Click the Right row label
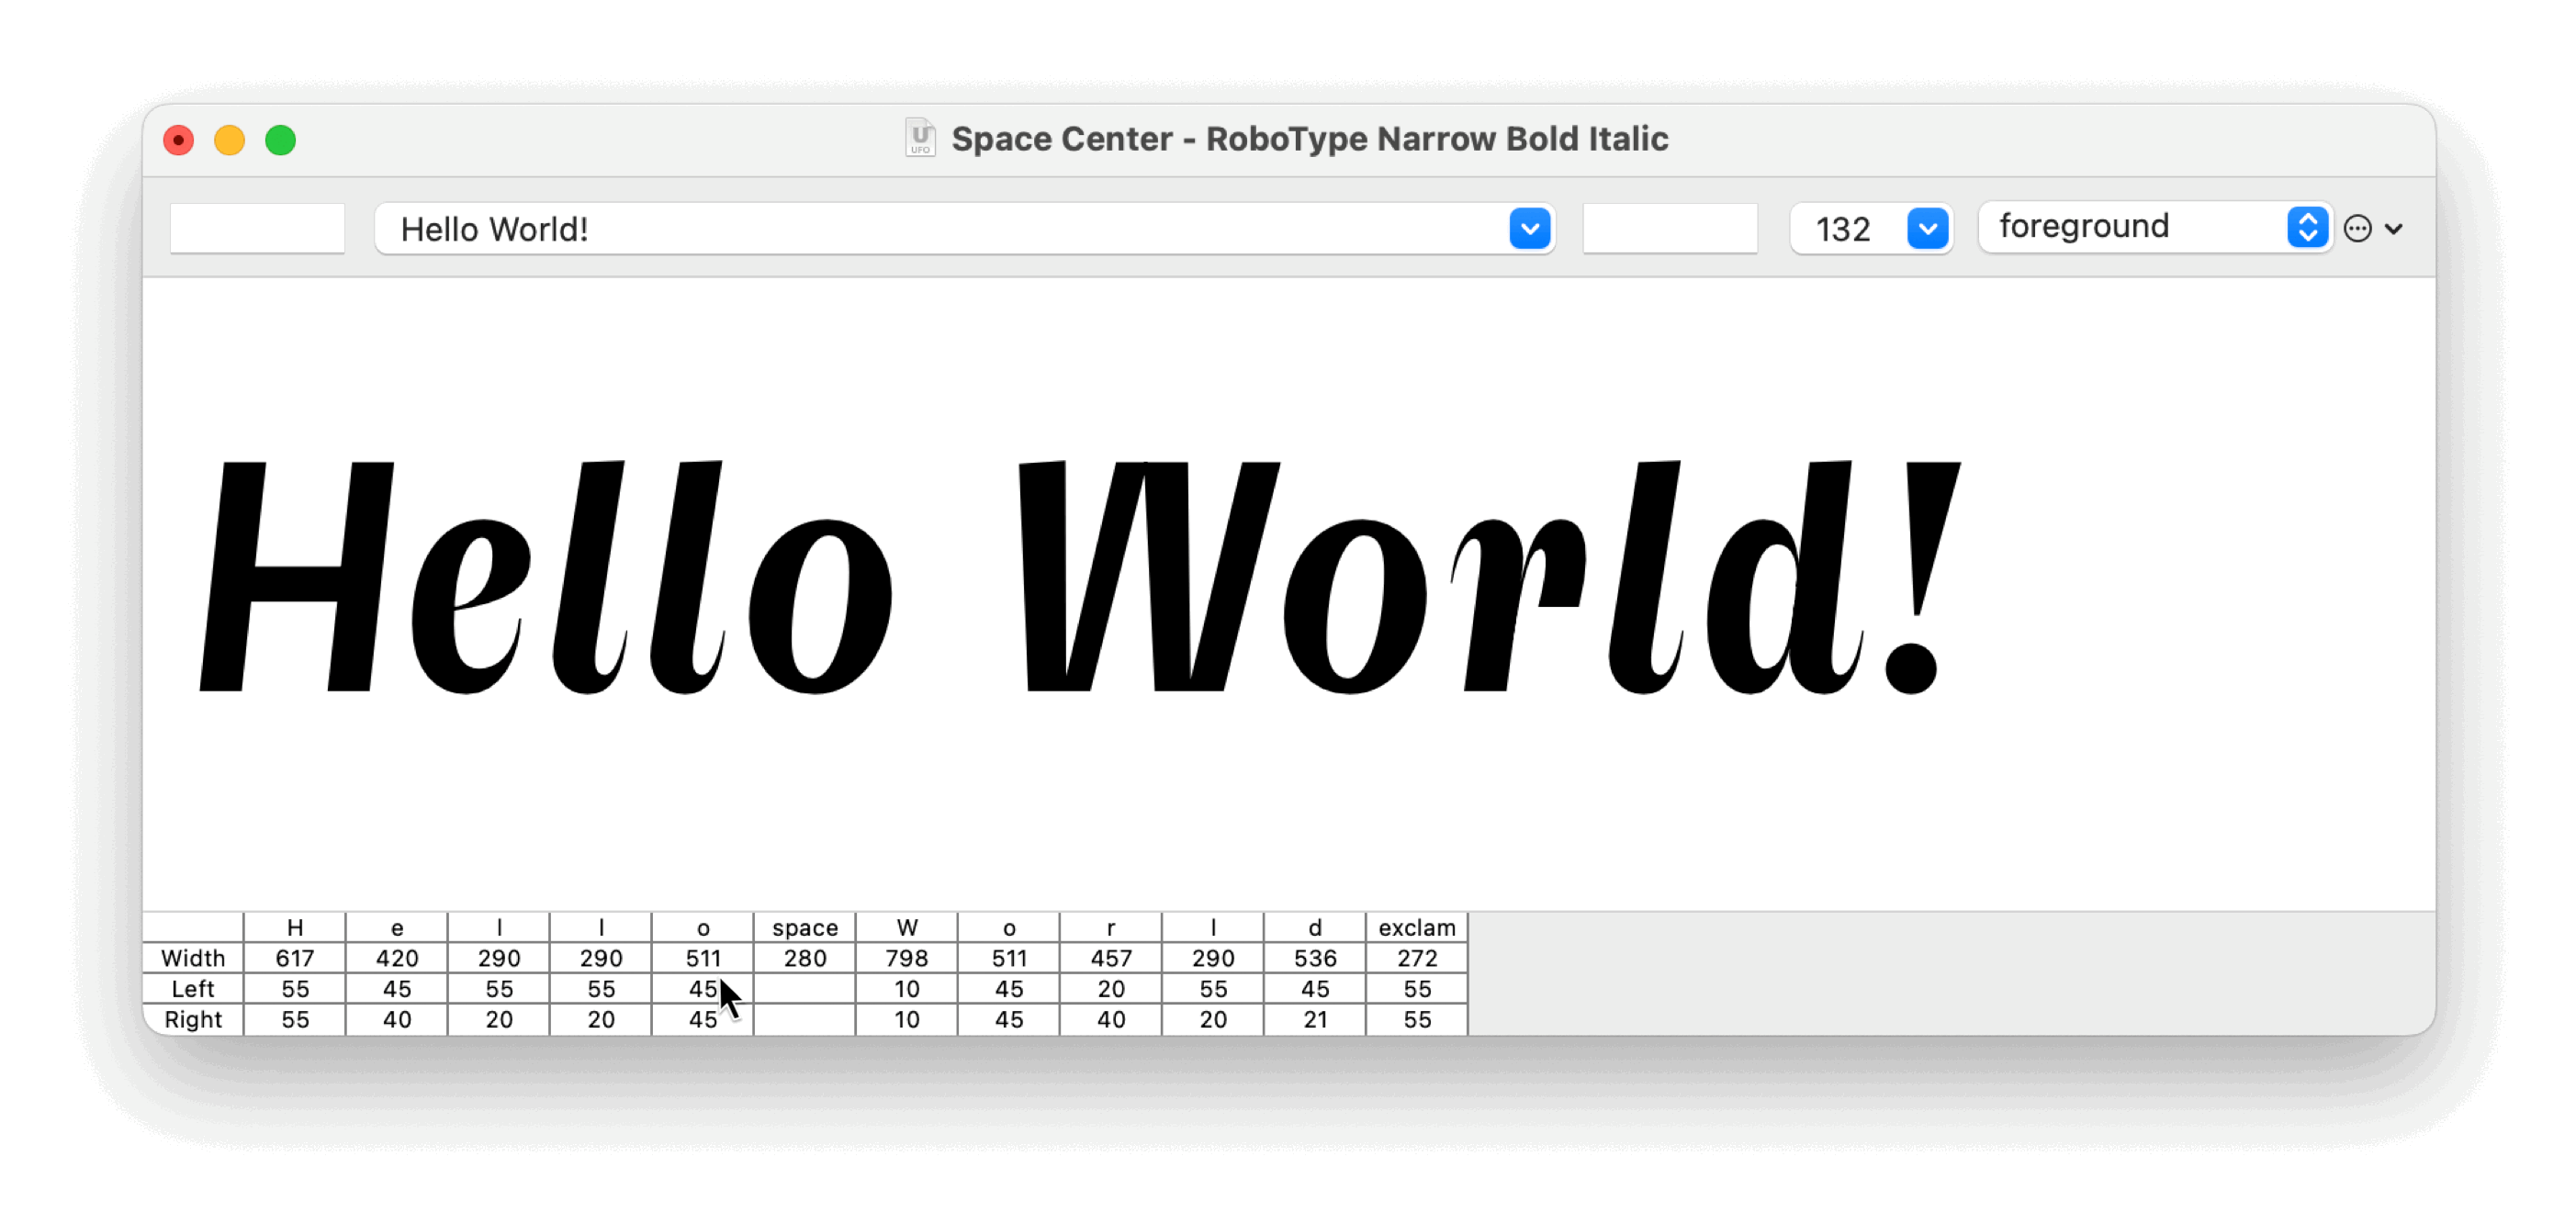Screen dimensions: 2576x1224 click(x=193, y=1019)
